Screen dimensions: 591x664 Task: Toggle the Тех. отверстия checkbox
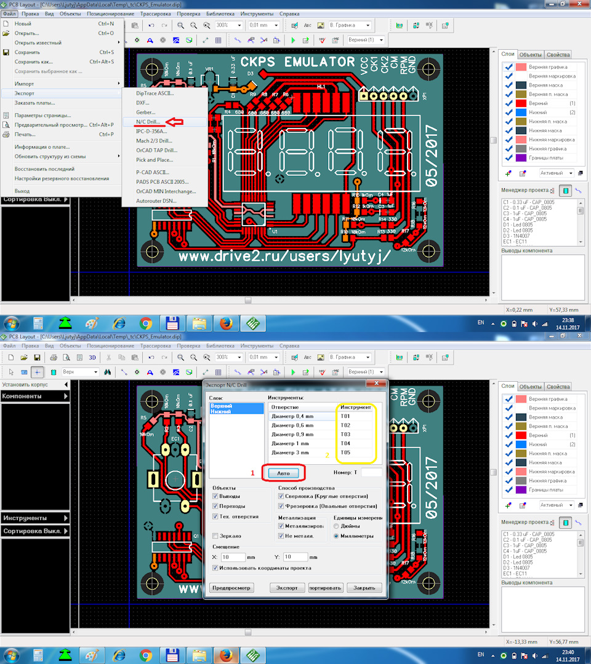pyautogui.click(x=215, y=516)
